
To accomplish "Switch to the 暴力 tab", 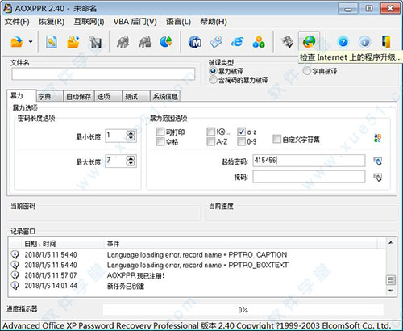I will tap(22, 96).
